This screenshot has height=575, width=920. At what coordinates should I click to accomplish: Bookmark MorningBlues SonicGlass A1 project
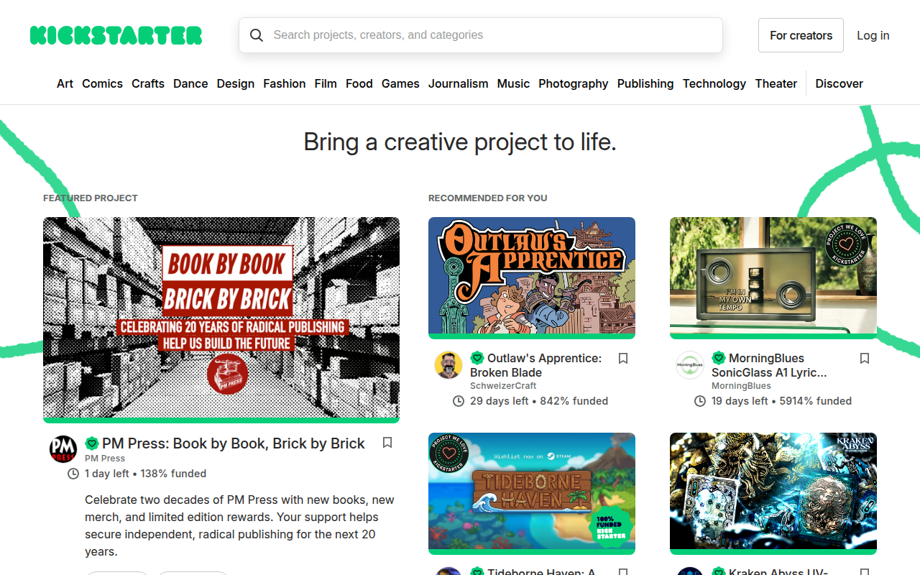click(865, 358)
